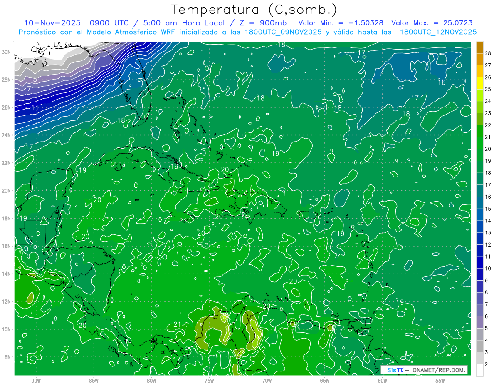Click the 22N latitude axis label

tap(7, 163)
